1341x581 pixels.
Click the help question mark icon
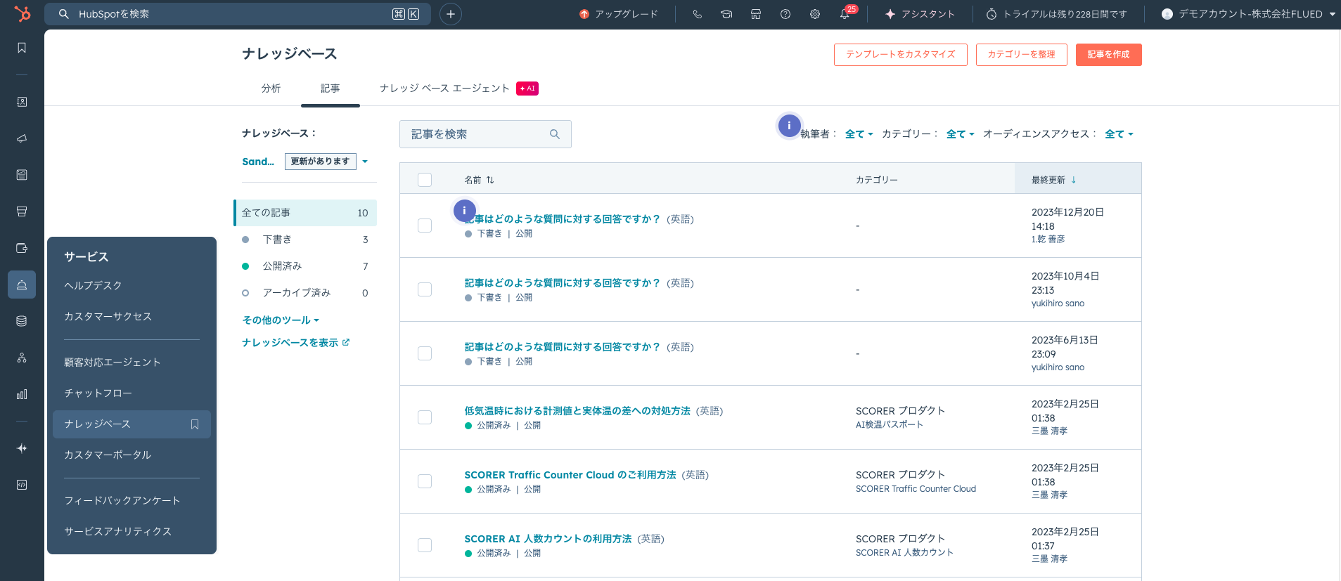click(x=785, y=14)
